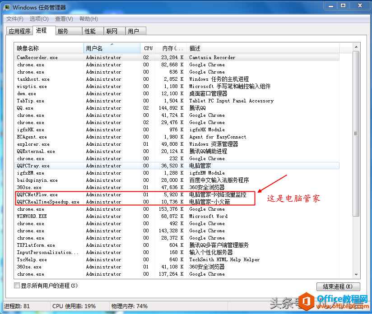Select chrome.exe using 143,328 K memory
The height and width of the screenshot is (314, 372).
click(177, 231)
